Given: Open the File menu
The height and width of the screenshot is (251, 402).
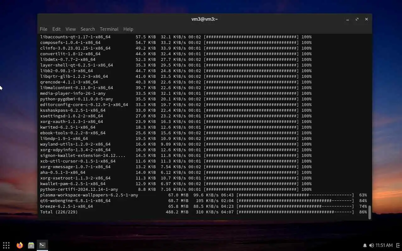Looking at the screenshot, I should pyautogui.click(x=44, y=29).
